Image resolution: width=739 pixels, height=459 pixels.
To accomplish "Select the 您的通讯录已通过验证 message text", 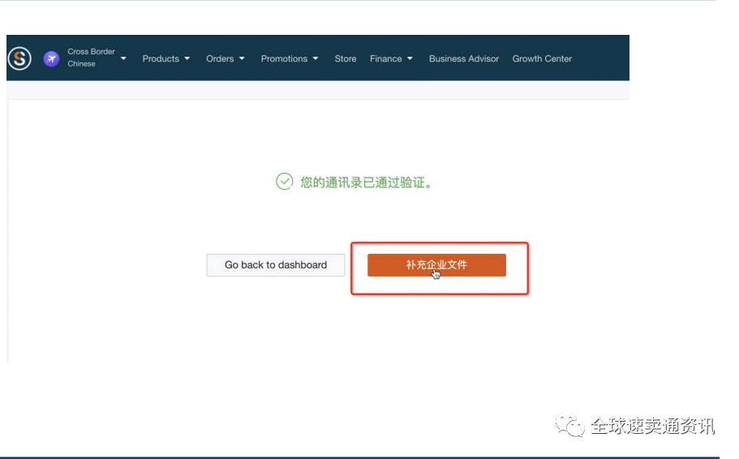I will coord(366,182).
